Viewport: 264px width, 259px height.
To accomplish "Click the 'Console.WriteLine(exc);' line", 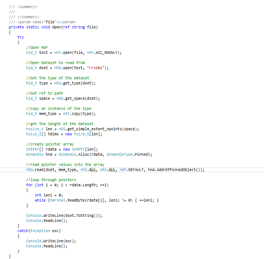I will (x=51, y=241).
